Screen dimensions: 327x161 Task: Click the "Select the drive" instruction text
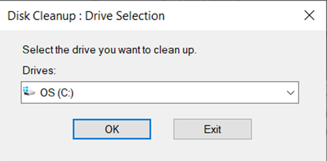[x=109, y=50]
